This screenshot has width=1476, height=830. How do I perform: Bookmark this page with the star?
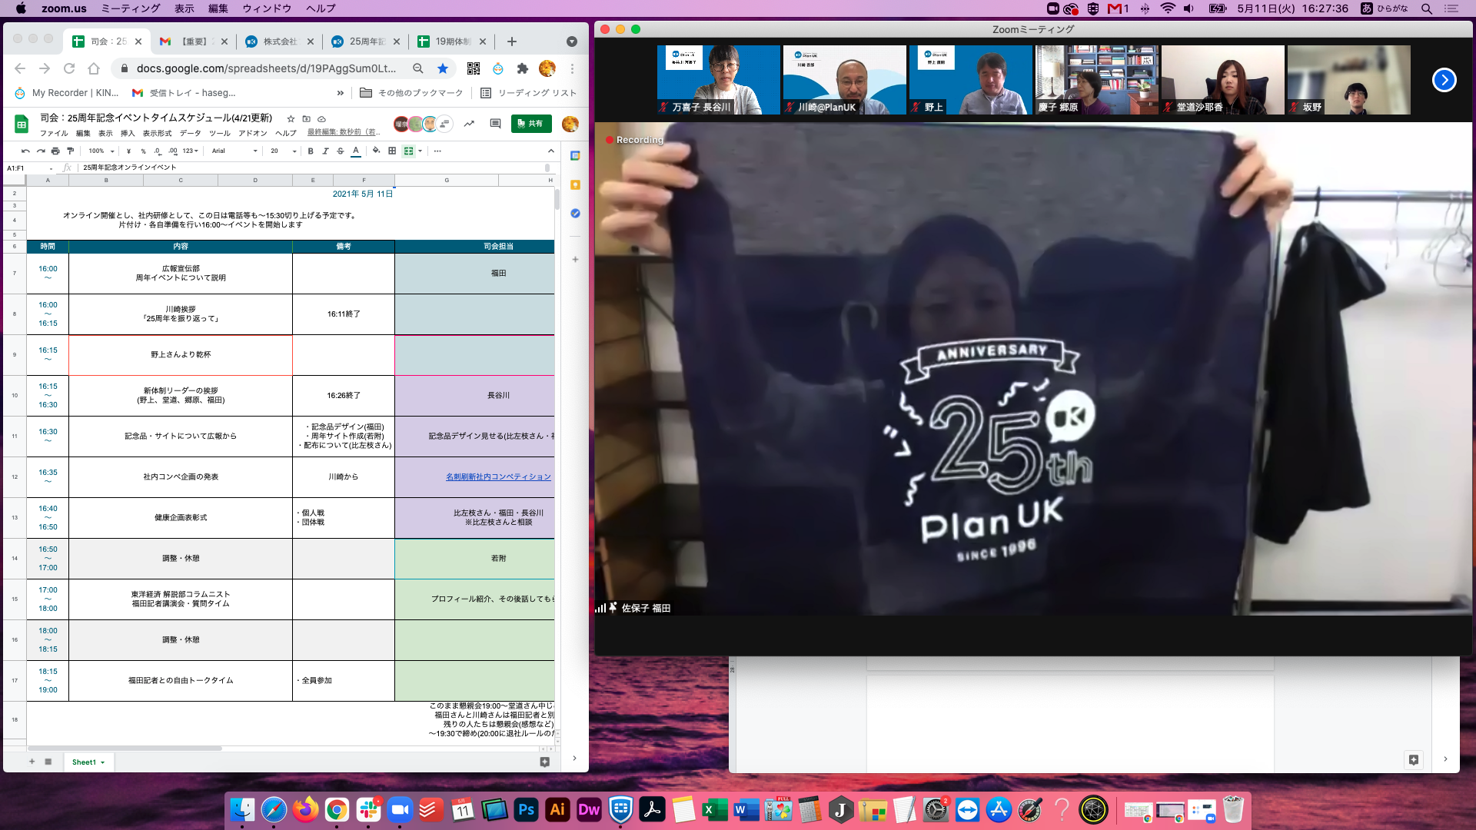point(443,68)
